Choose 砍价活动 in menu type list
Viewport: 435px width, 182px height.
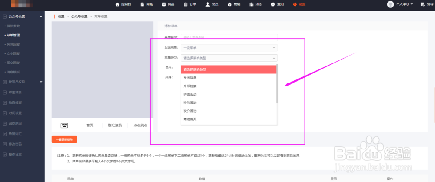(229, 111)
